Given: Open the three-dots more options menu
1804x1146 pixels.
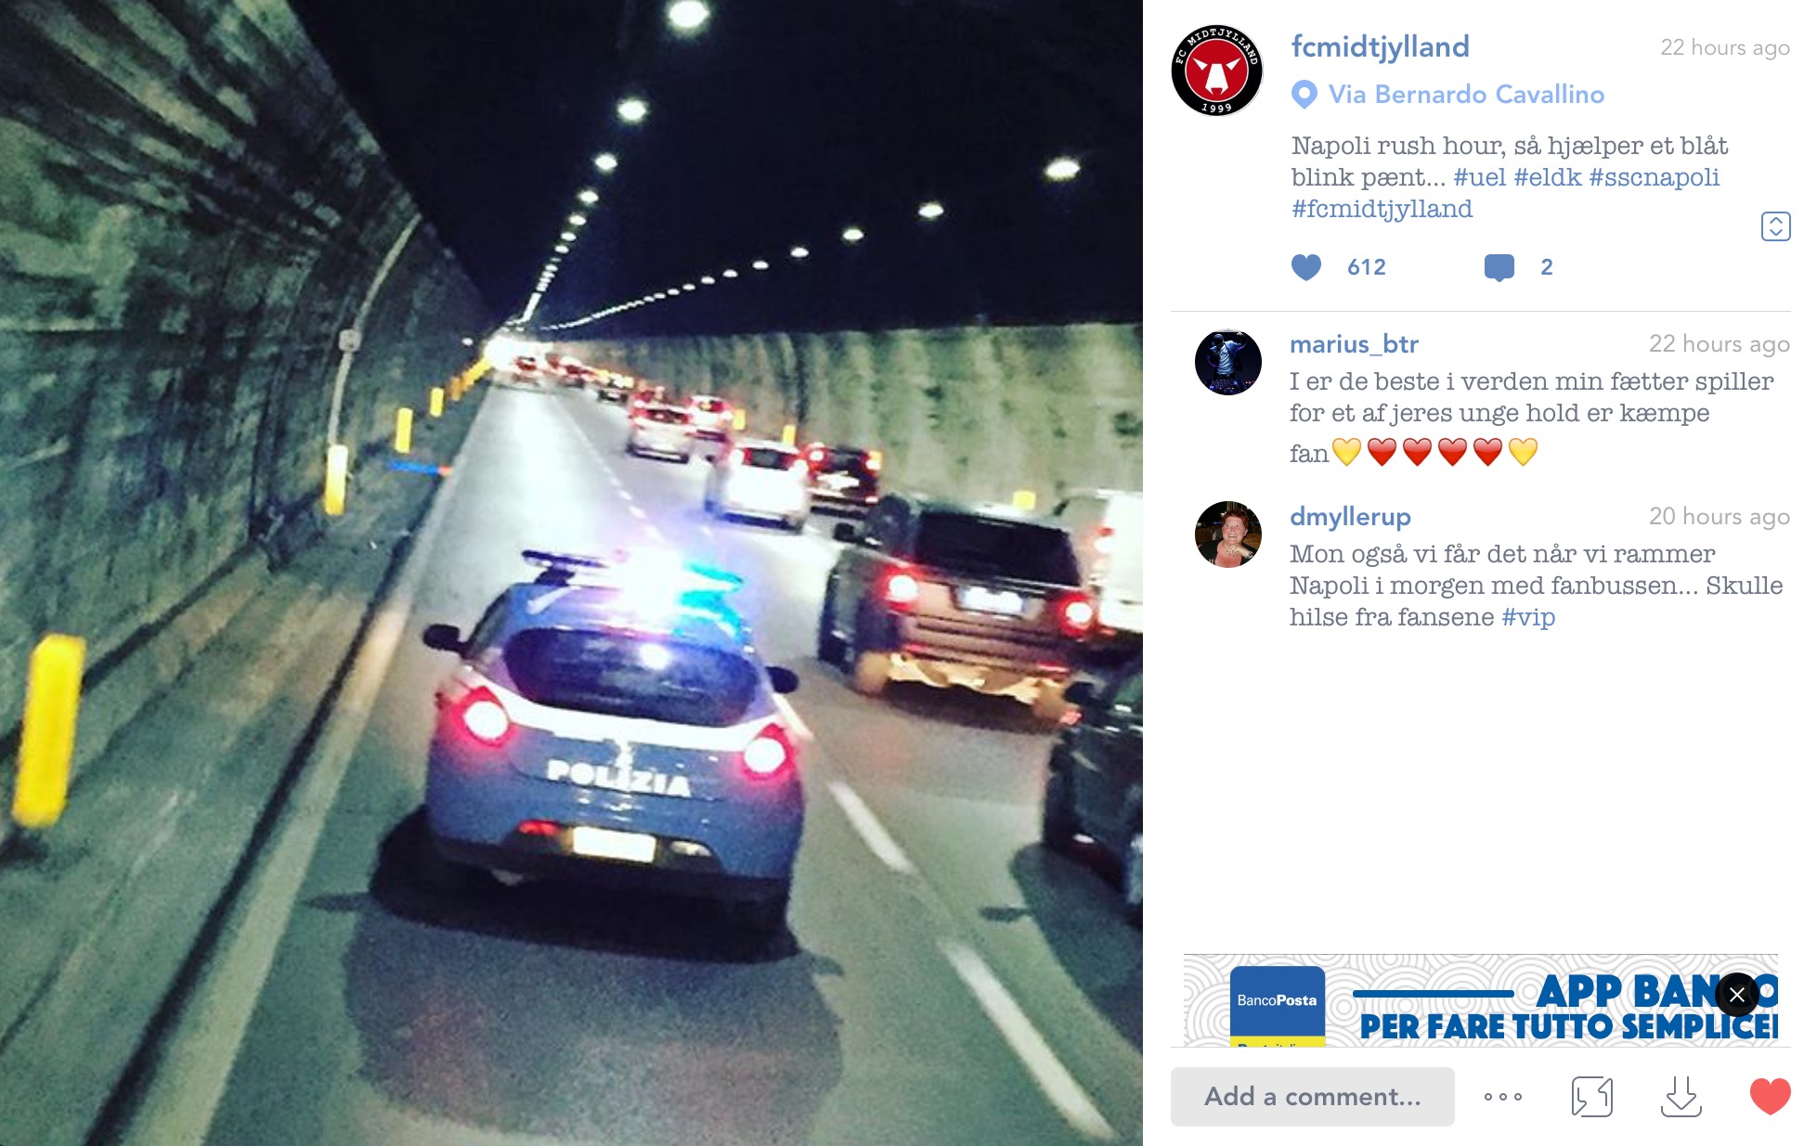Looking at the screenshot, I should pos(1503,1097).
